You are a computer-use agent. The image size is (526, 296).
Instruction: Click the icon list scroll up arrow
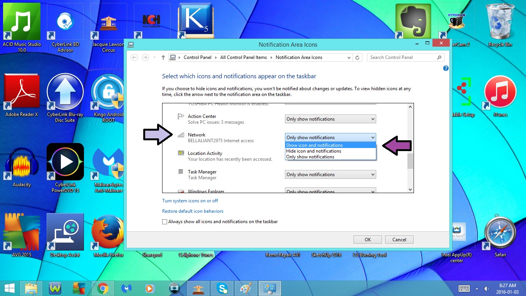click(x=410, y=107)
